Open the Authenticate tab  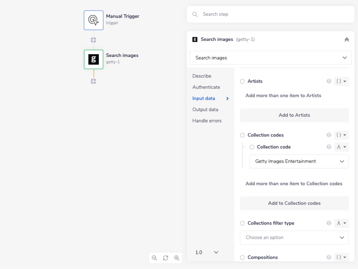(x=206, y=87)
